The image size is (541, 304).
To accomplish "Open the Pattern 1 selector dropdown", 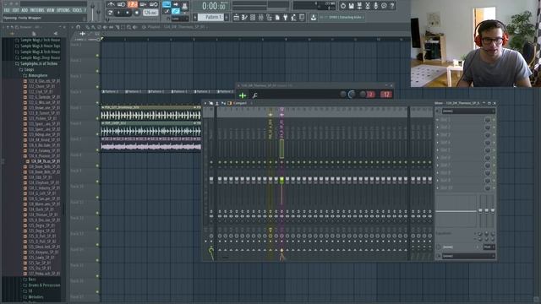I will 210,17.
